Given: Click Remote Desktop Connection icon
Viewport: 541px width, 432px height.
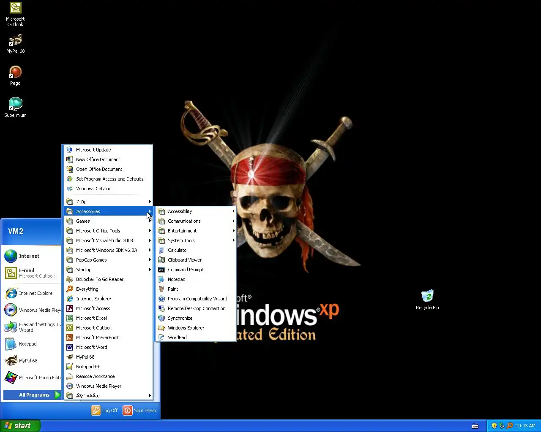Looking at the screenshot, I should point(161,308).
